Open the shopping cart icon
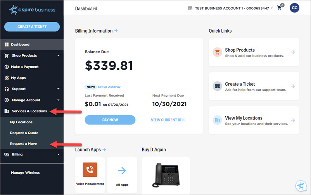The image size is (311, 195). point(279,8)
